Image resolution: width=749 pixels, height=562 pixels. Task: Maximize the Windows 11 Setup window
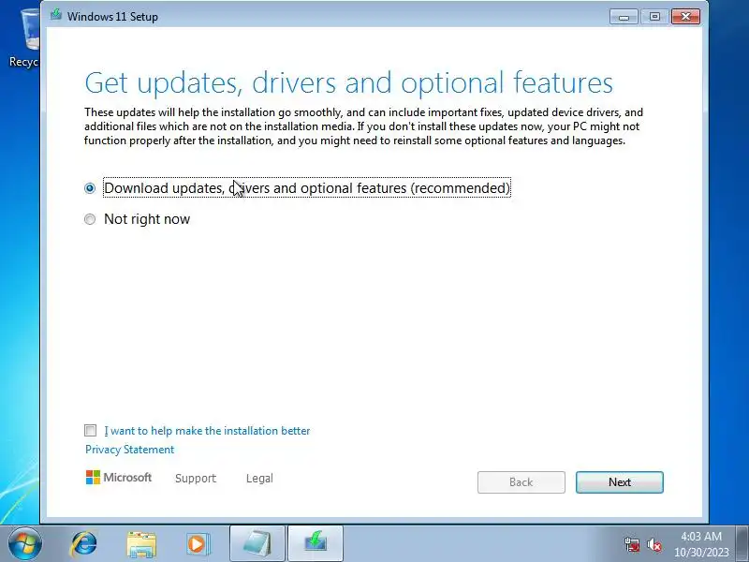click(654, 17)
